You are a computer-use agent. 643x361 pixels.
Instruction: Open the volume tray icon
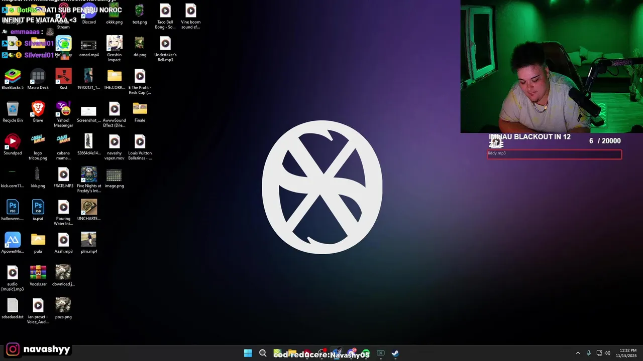608,353
